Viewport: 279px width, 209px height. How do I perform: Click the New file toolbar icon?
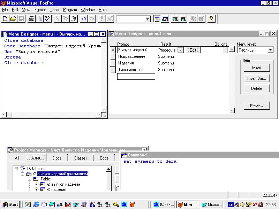click(x=5, y=19)
